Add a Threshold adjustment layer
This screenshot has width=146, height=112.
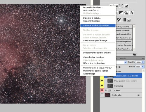[x=119, y=20]
